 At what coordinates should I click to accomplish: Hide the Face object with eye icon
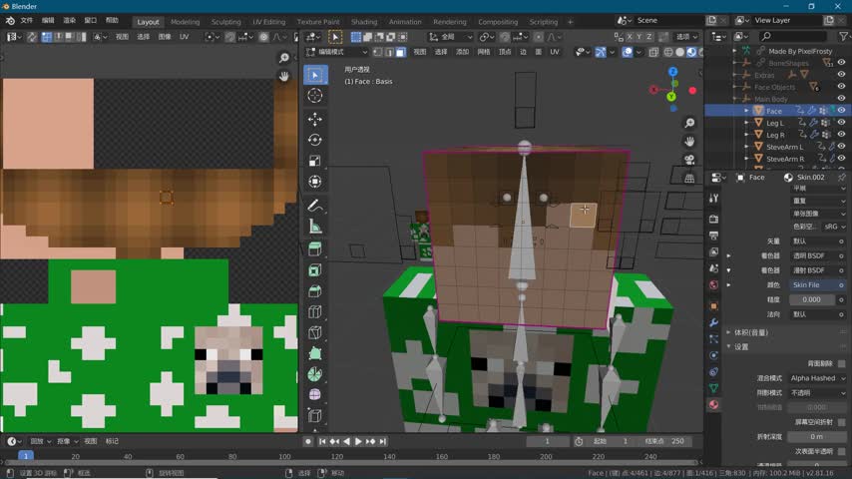[x=841, y=111]
